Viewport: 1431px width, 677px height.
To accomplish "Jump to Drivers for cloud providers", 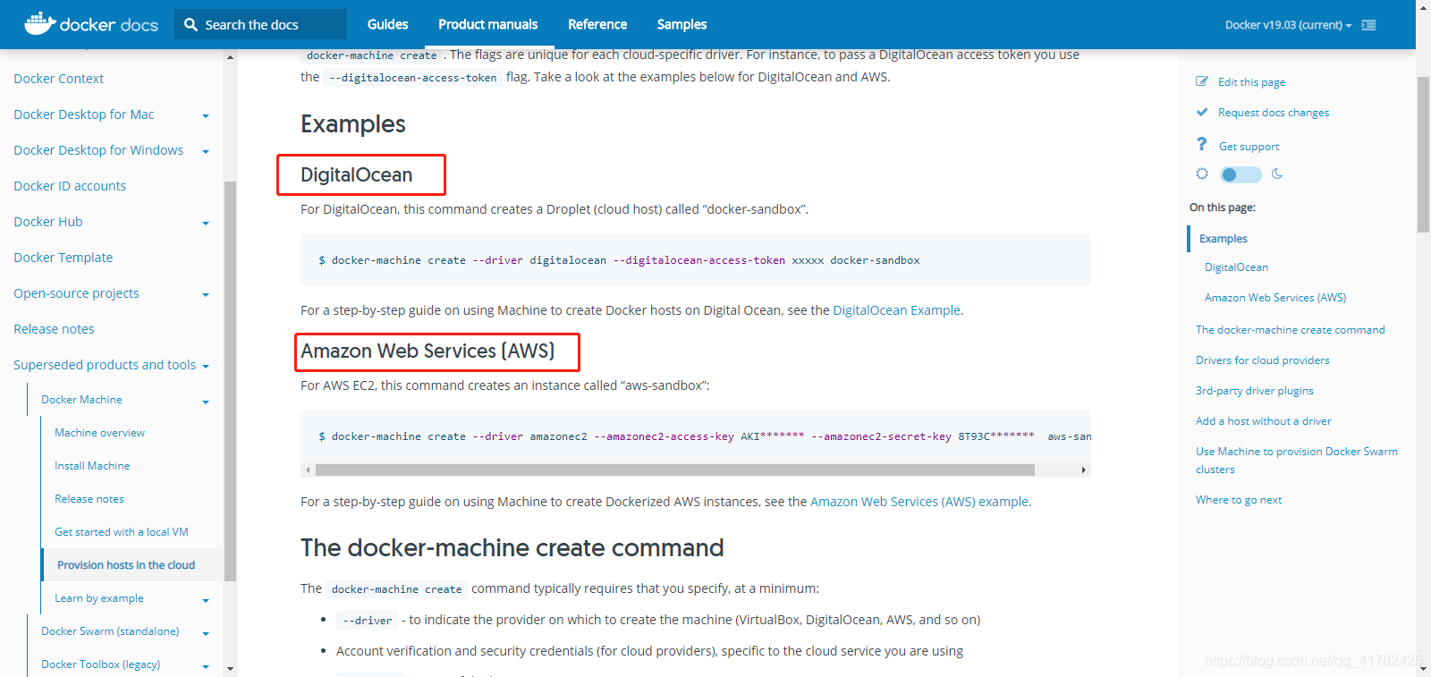I will [x=1262, y=360].
